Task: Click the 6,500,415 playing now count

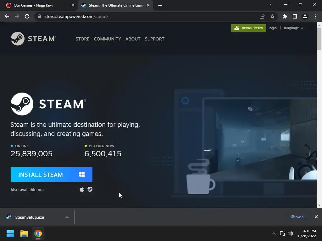Action: (103, 153)
